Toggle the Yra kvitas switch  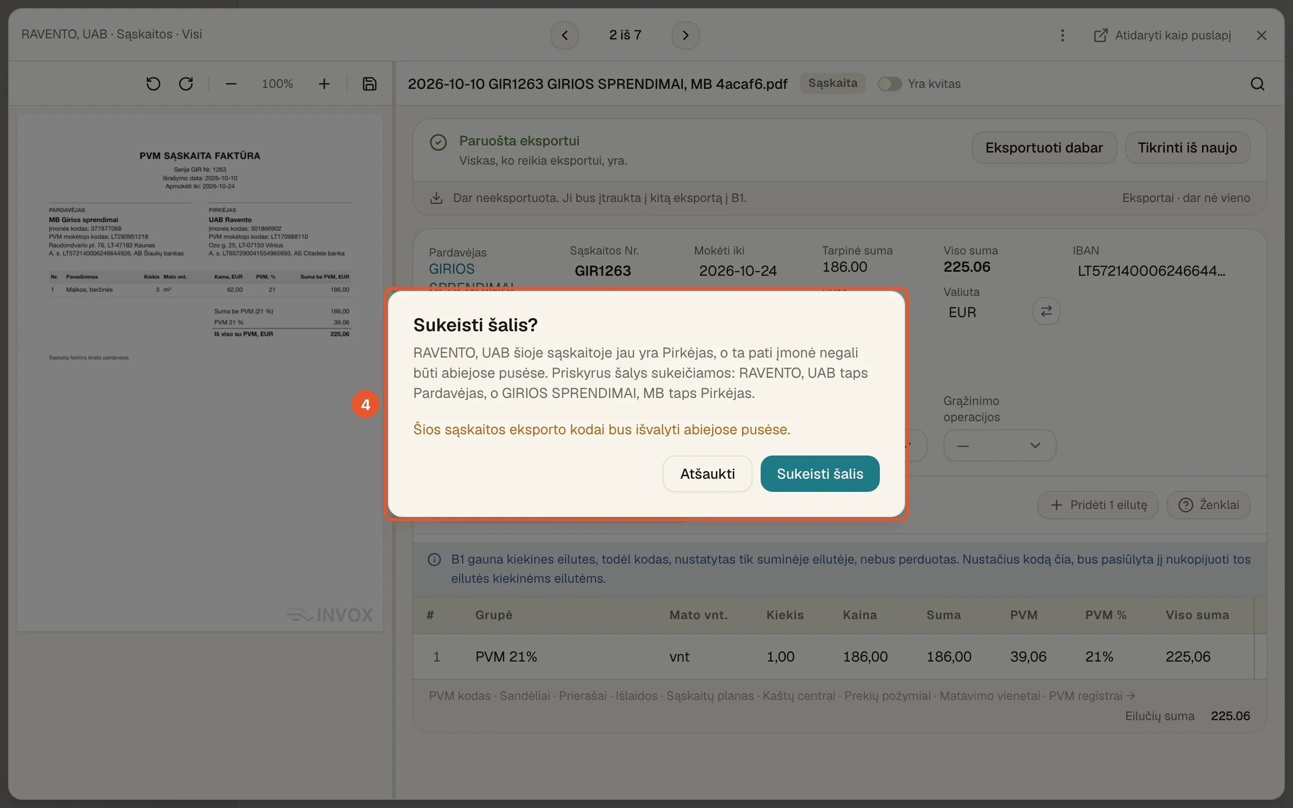pos(889,84)
